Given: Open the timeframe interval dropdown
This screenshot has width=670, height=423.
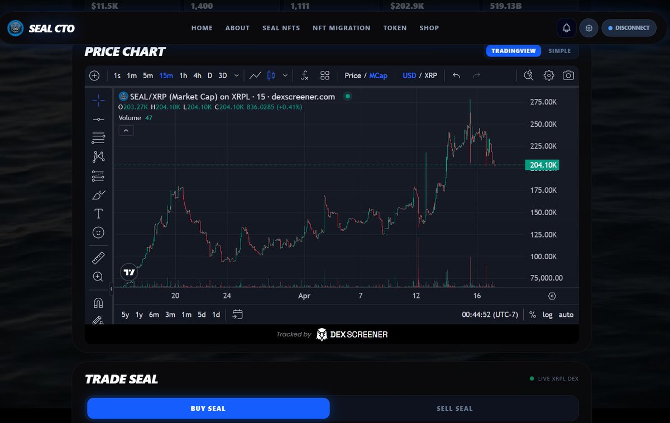Looking at the screenshot, I should 236,75.
